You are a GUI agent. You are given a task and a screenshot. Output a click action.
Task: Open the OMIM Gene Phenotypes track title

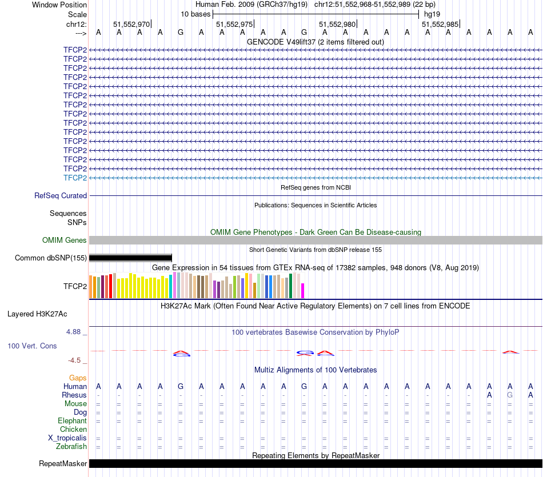click(316, 233)
